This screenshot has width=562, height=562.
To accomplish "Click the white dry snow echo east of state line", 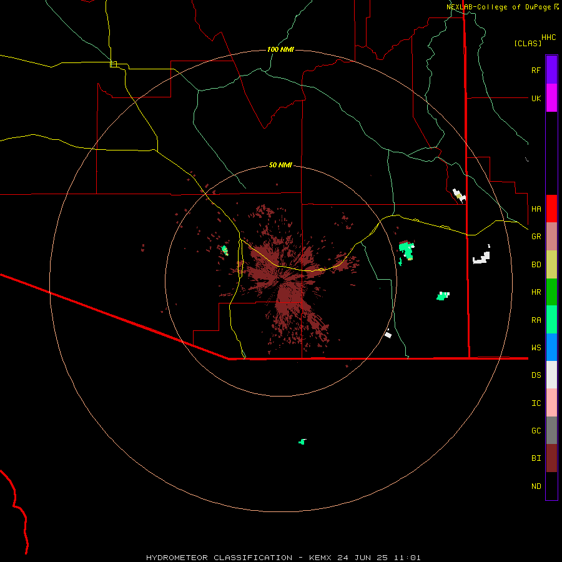I will click(x=481, y=258).
